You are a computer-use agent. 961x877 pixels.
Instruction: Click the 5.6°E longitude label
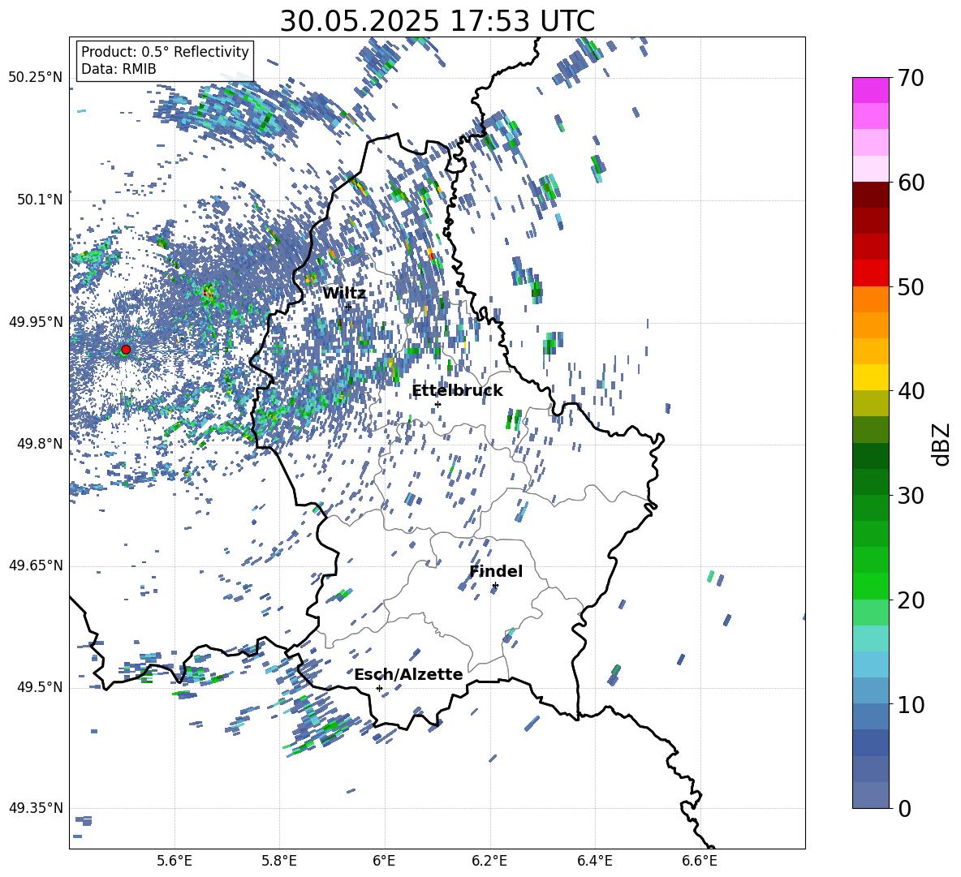click(x=175, y=861)
